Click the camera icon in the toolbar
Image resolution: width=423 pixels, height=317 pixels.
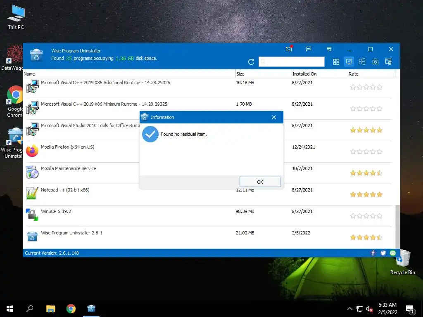pos(375,62)
